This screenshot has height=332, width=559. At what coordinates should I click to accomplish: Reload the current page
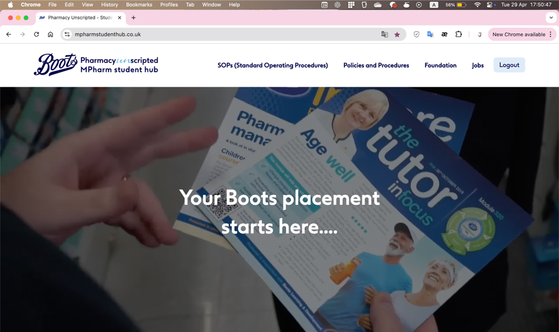click(36, 35)
